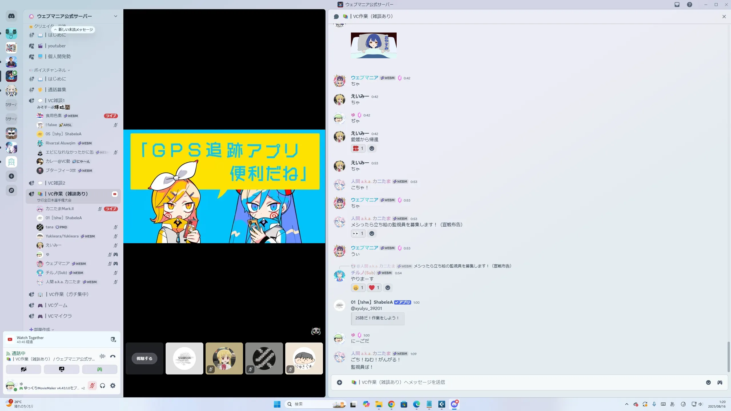Screen dimensions: 731x411
Task: Open user settings gear
Action: click(113, 386)
